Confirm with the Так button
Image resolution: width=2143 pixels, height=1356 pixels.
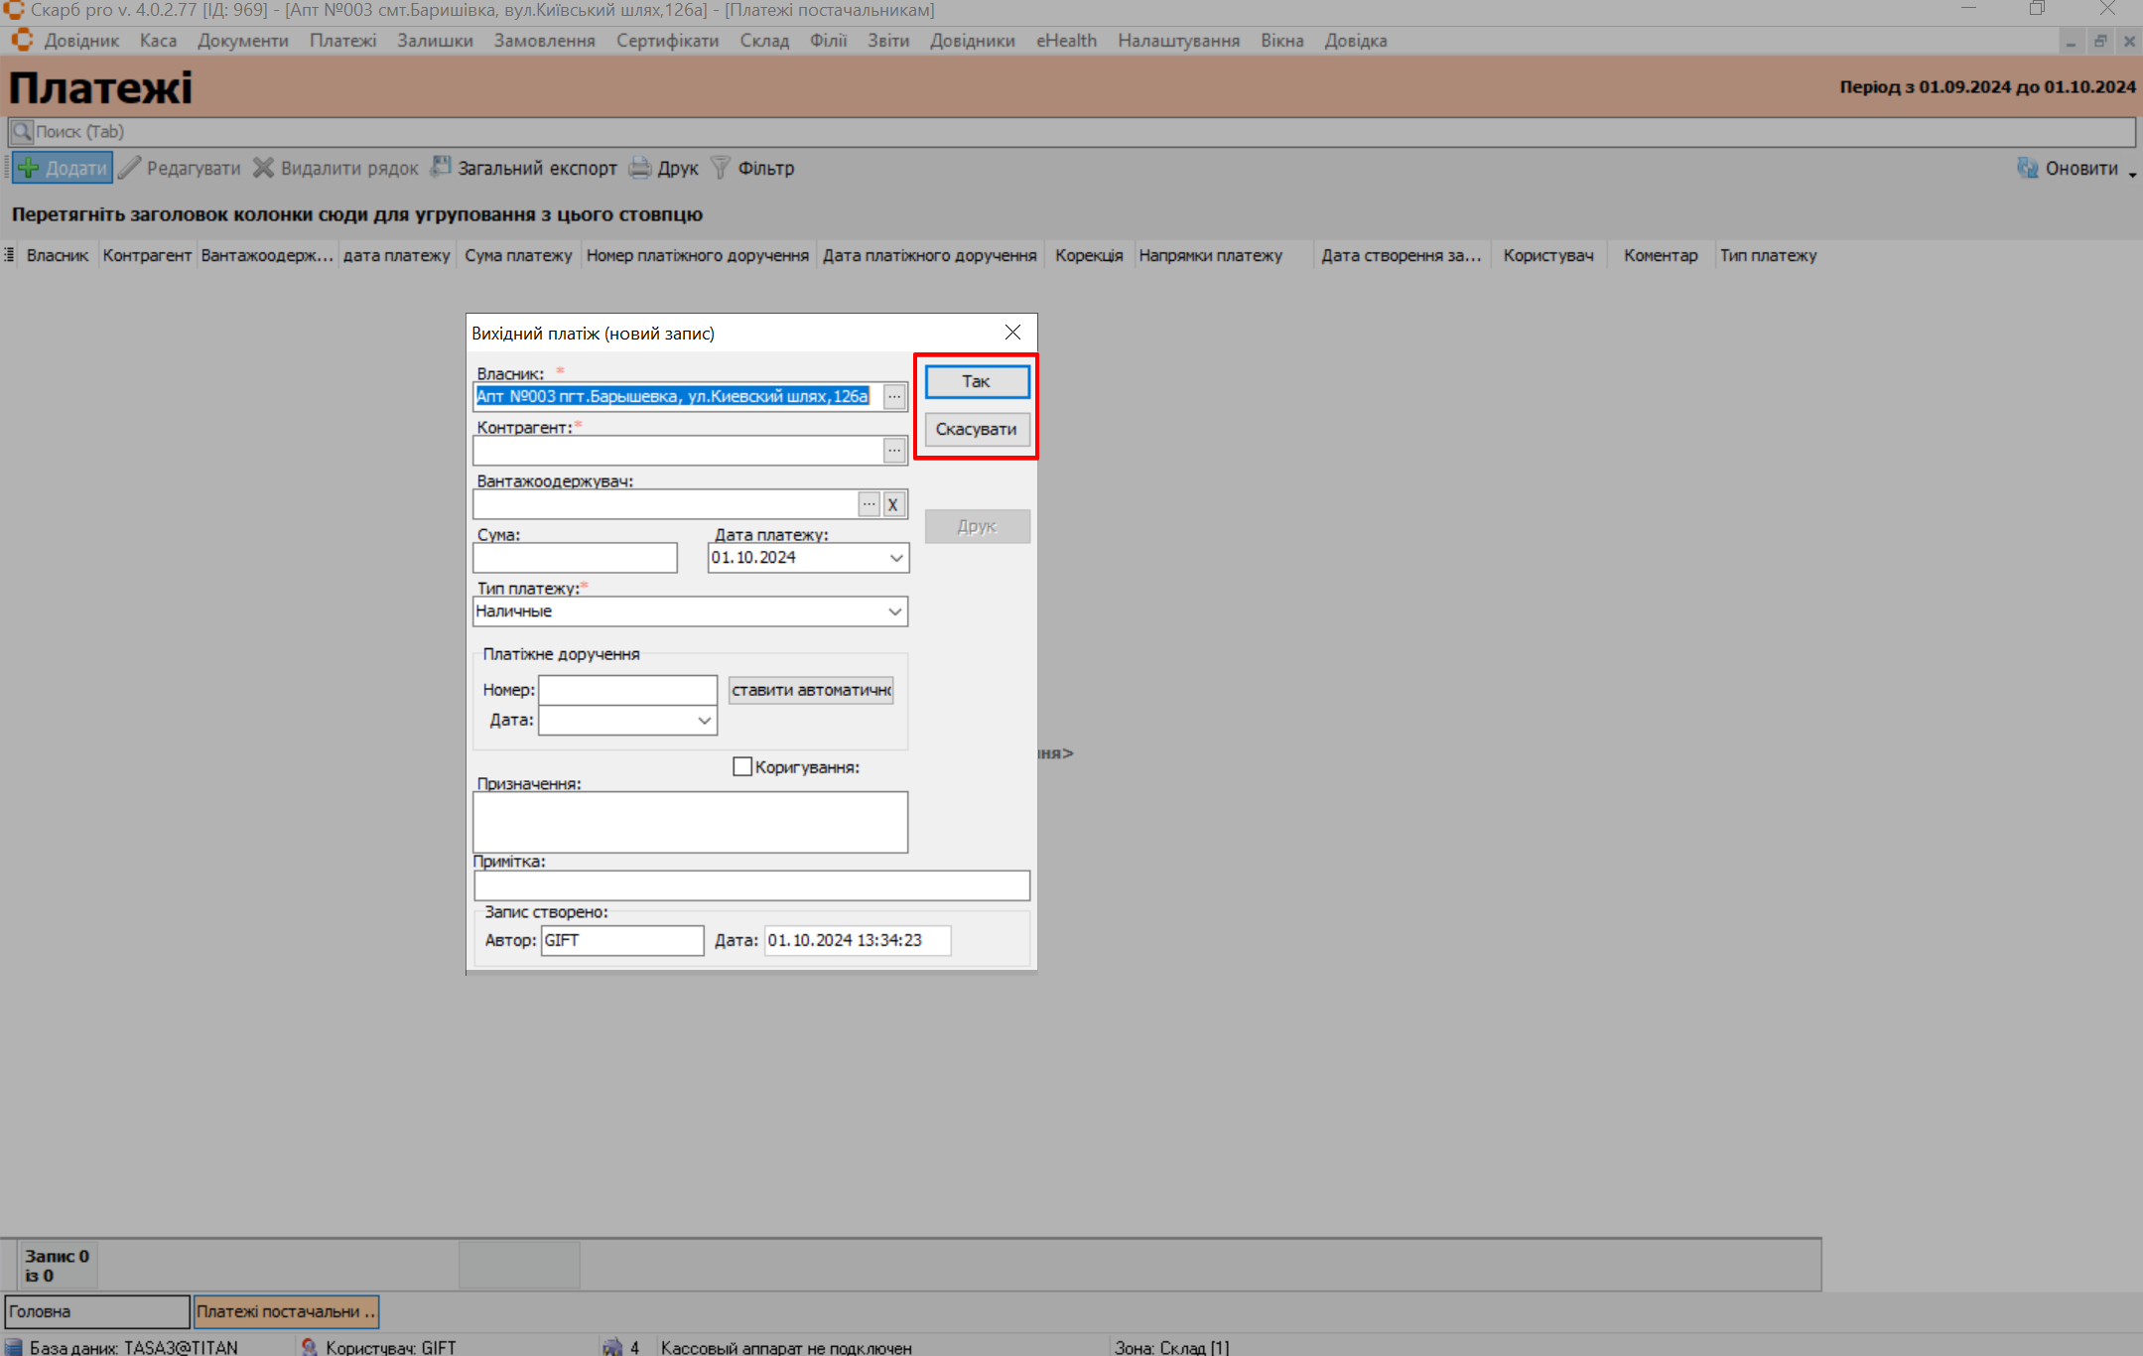977,381
